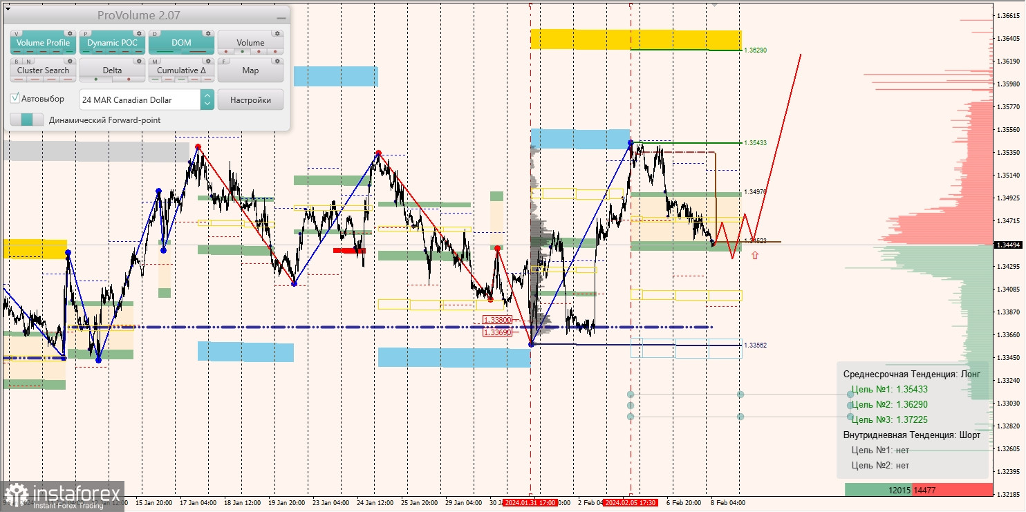Click the red 1.33800 price tag
The height and width of the screenshot is (512, 1026).
pos(497,320)
